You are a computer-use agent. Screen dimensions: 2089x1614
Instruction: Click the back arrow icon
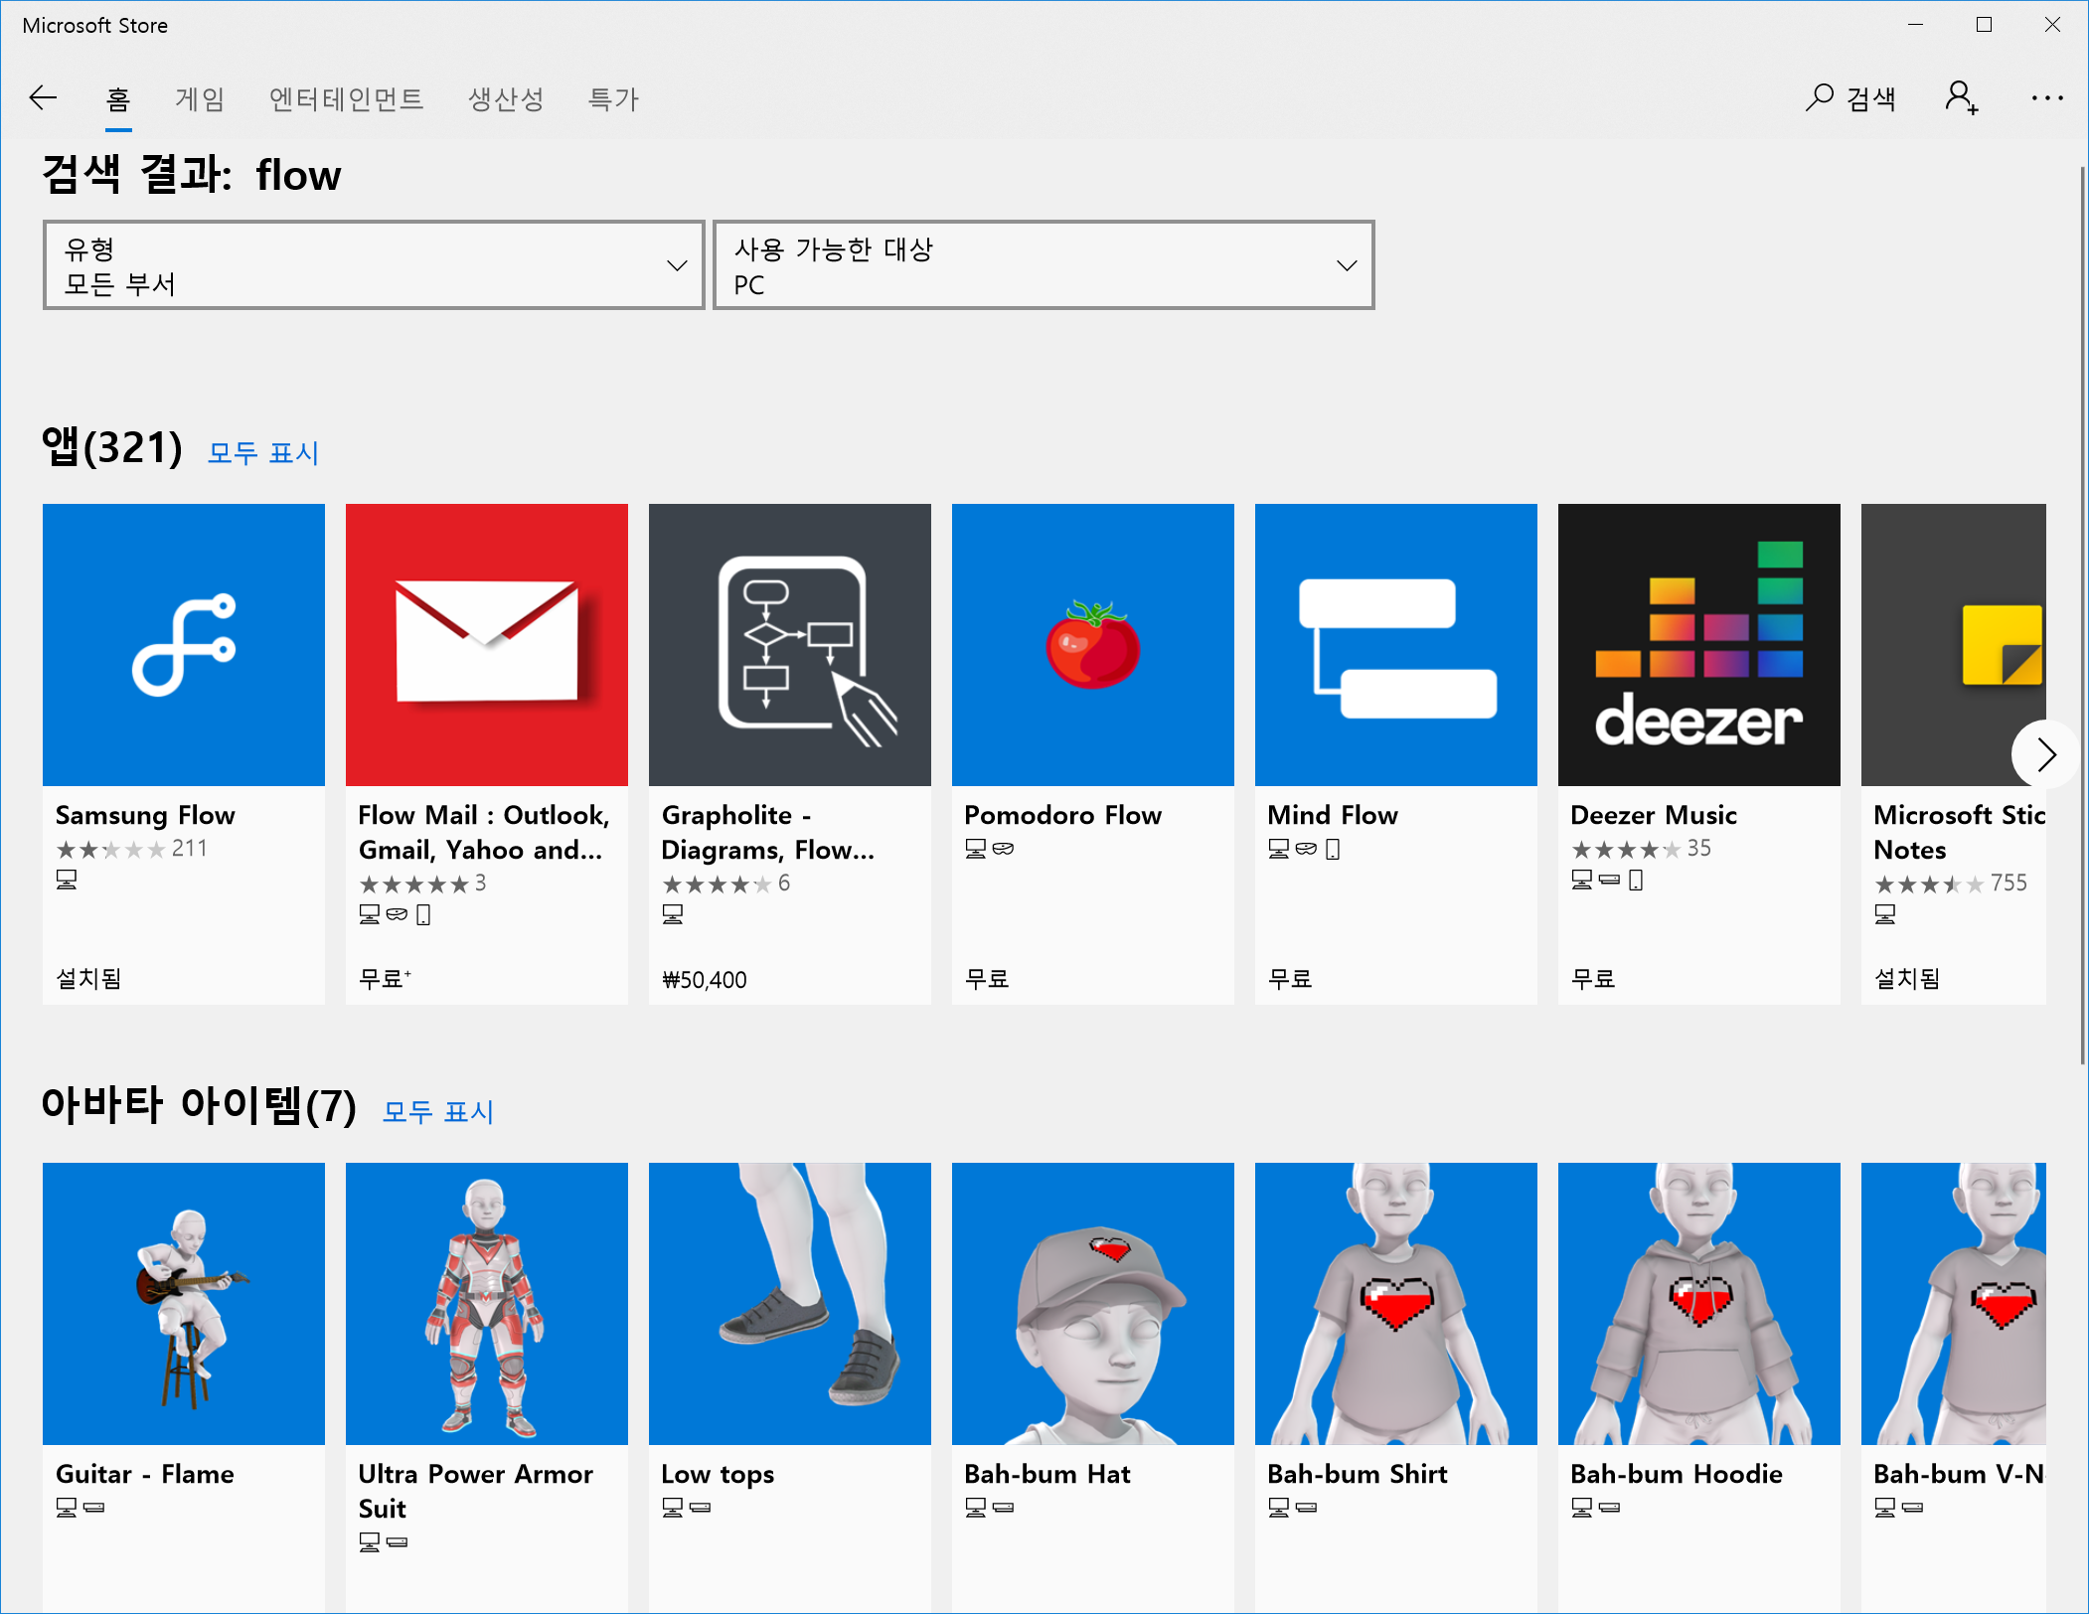tap(44, 97)
